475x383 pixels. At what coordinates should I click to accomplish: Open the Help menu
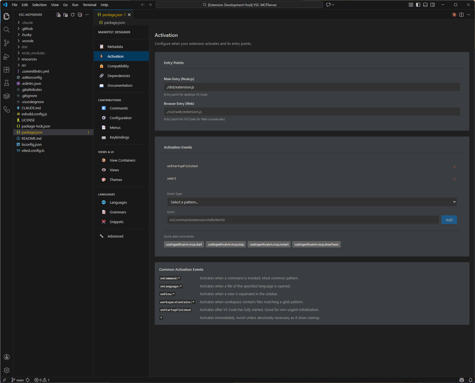pyautogui.click(x=105, y=5)
